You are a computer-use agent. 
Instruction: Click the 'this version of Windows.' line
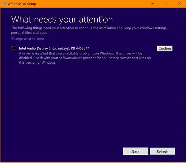pos(38,62)
